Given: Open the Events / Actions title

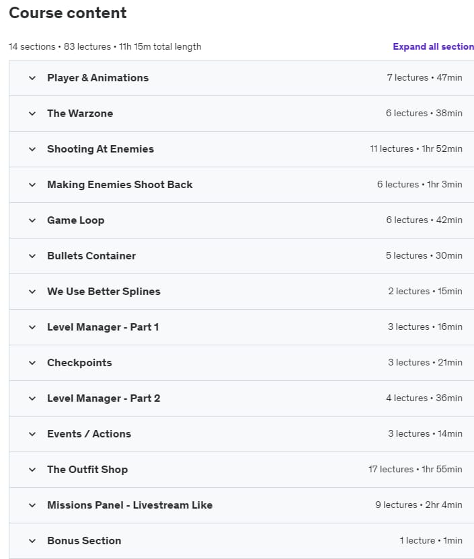Looking at the screenshot, I should [x=89, y=434].
